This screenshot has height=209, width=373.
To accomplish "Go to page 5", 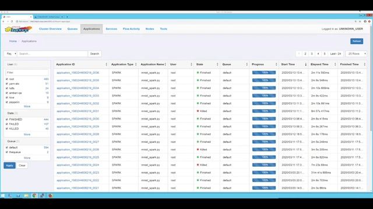I will [325, 54].
